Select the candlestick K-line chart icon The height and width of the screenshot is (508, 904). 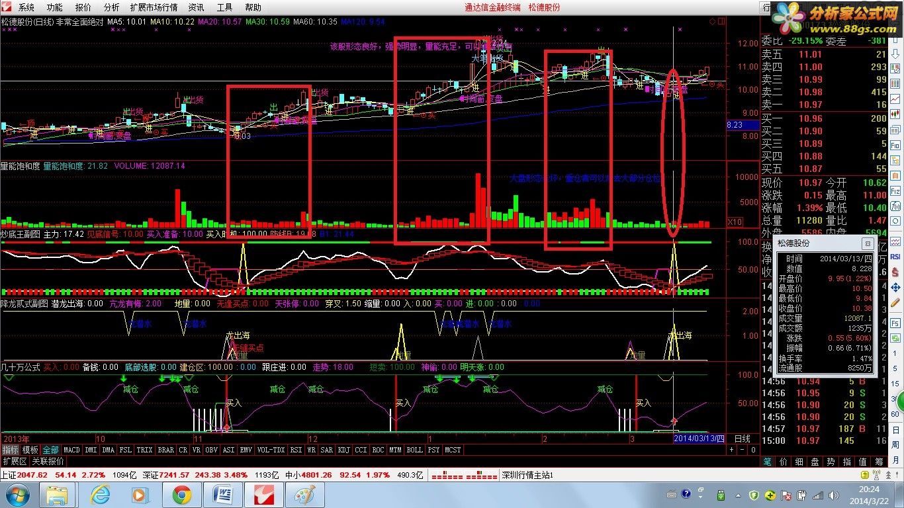tap(895, 114)
